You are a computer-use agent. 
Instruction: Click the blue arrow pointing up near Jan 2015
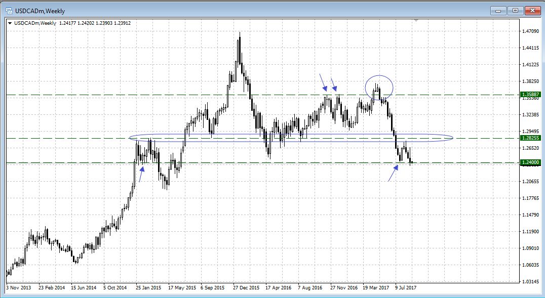tap(142, 174)
